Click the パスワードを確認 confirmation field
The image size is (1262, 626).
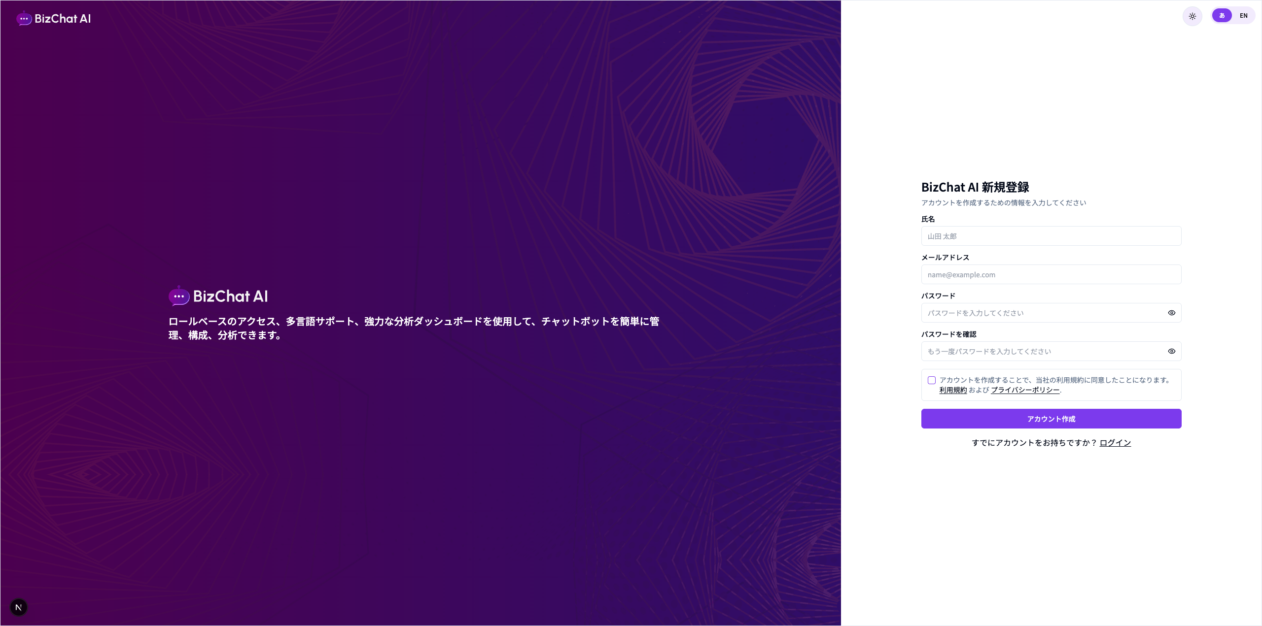(x=1051, y=351)
